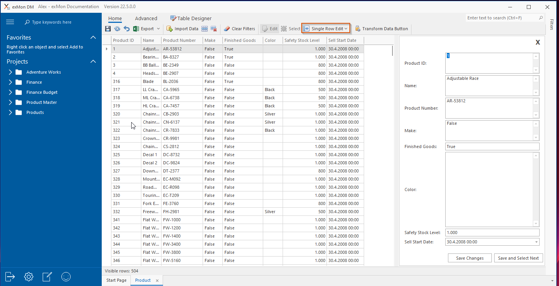
Task: Click the Export to Excel button
Action: (144, 29)
